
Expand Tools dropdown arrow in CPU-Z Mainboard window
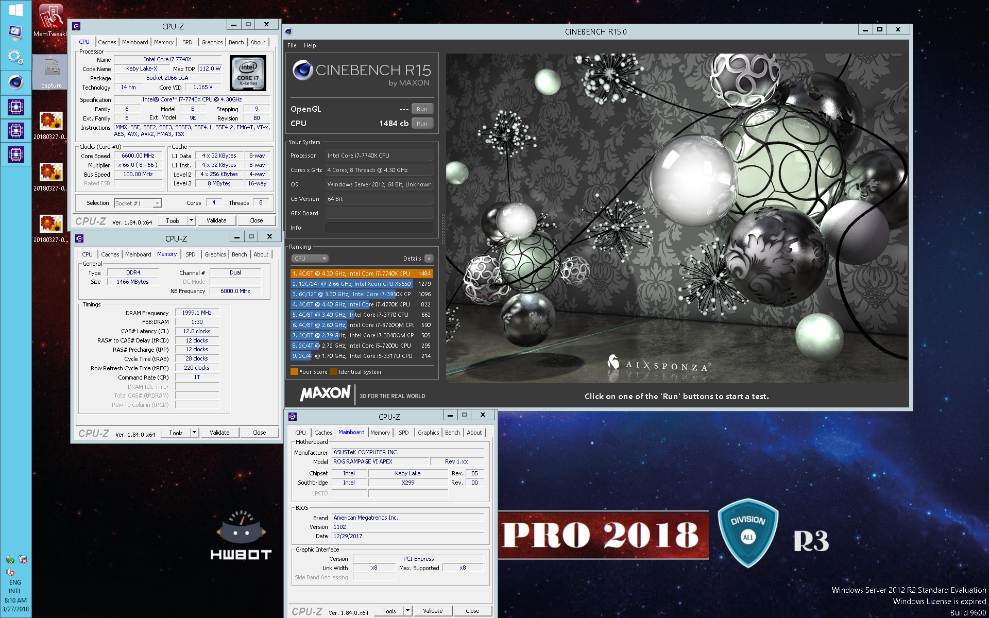click(407, 611)
